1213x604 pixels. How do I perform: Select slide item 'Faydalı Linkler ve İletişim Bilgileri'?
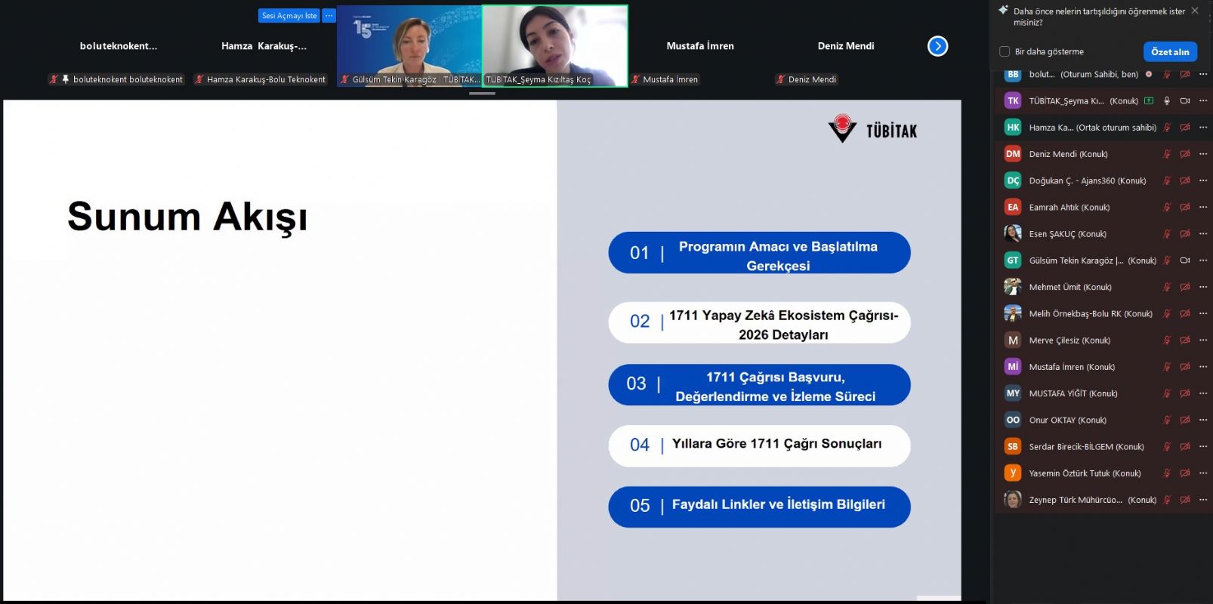pyautogui.click(x=759, y=507)
